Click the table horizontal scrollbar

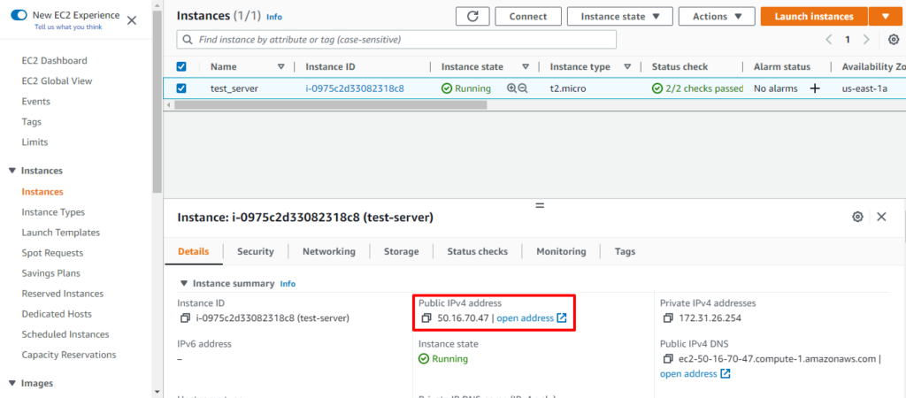(x=331, y=105)
